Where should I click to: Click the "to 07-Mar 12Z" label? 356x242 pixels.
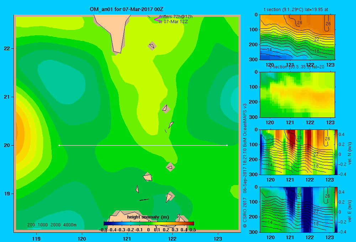(x=173, y=22)
